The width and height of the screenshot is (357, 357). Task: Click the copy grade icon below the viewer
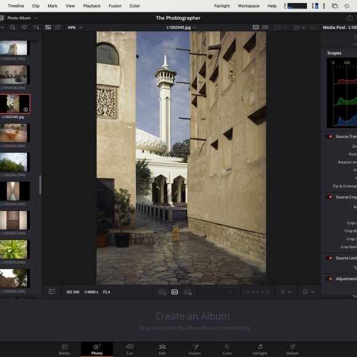(162, 292)
